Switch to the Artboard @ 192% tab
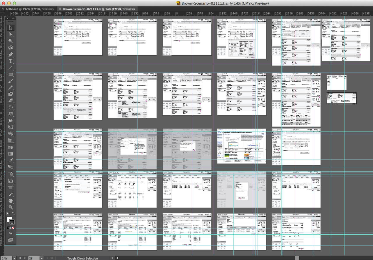 click(x=29, y=9)
